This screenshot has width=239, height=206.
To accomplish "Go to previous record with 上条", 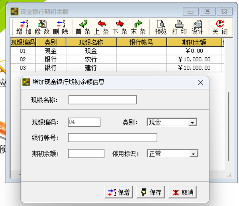I will click(101, 27).
